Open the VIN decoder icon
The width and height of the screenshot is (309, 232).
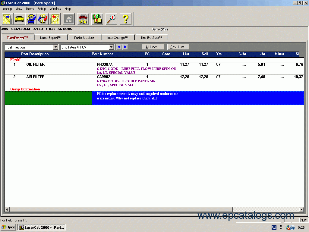tap(83, 19)
